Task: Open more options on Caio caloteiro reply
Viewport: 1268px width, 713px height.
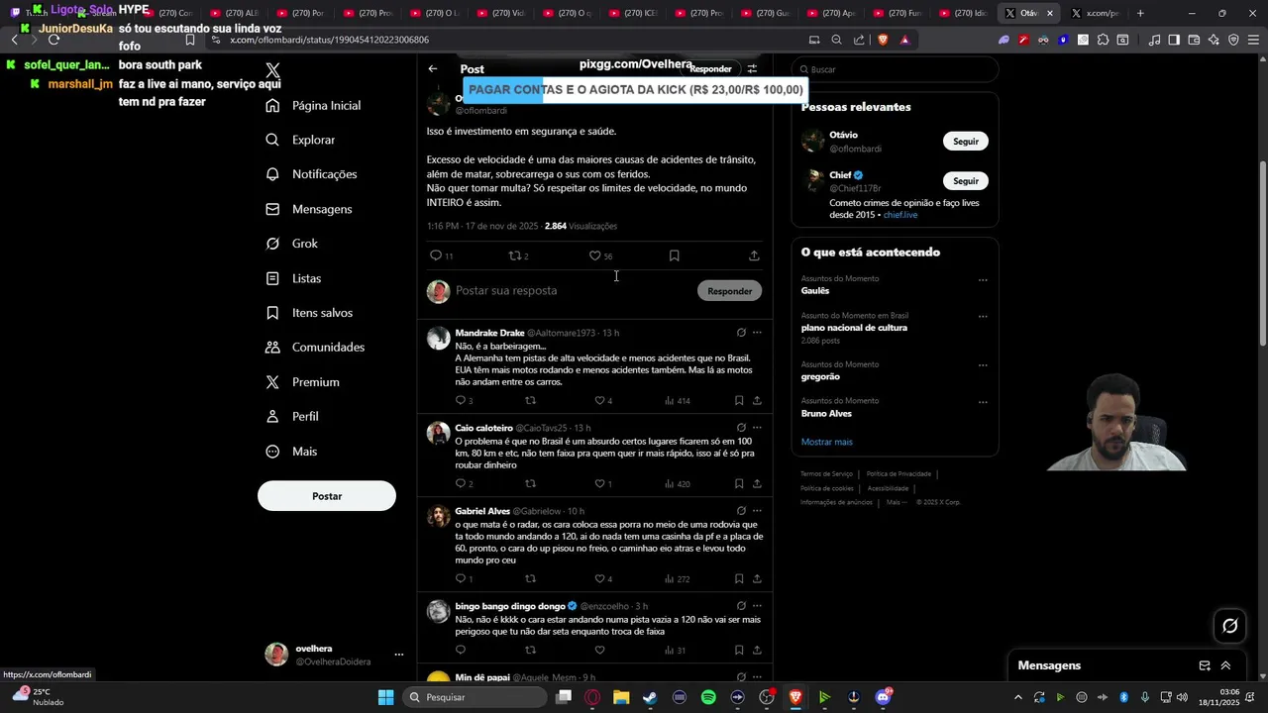Action: [x=757, y=428]
